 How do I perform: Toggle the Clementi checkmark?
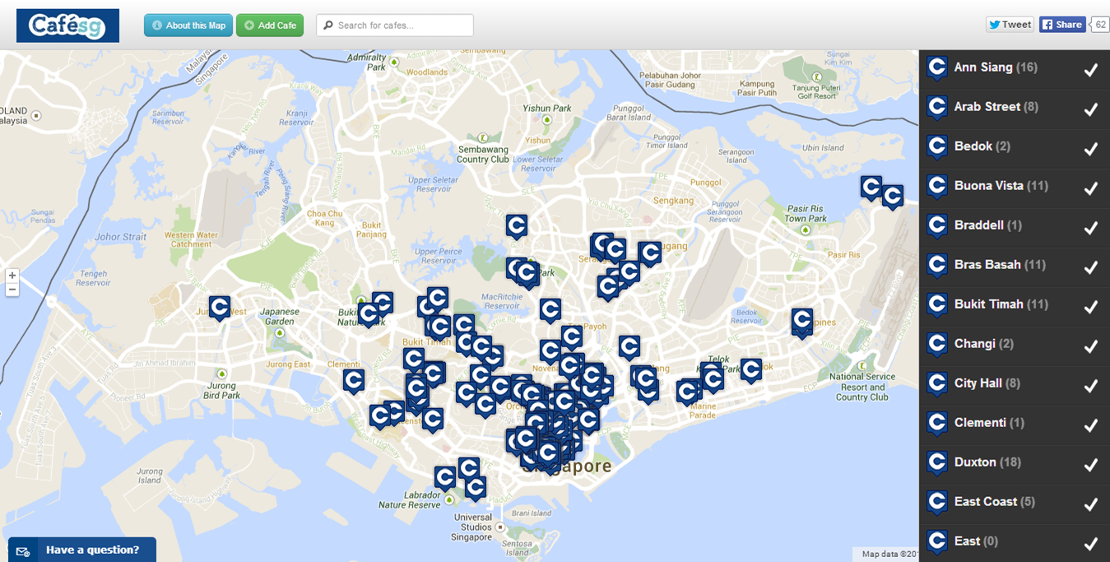click(1091, 425)
